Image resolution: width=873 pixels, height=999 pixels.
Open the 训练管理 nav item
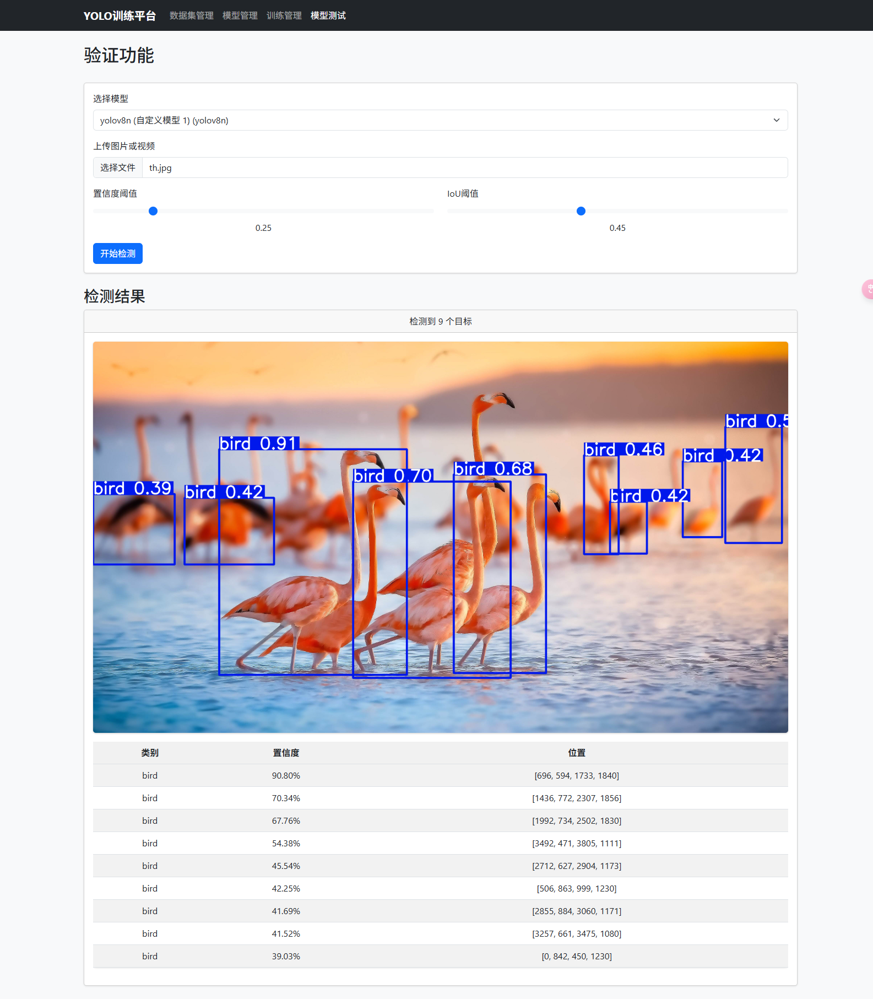(x=284, y=15)
